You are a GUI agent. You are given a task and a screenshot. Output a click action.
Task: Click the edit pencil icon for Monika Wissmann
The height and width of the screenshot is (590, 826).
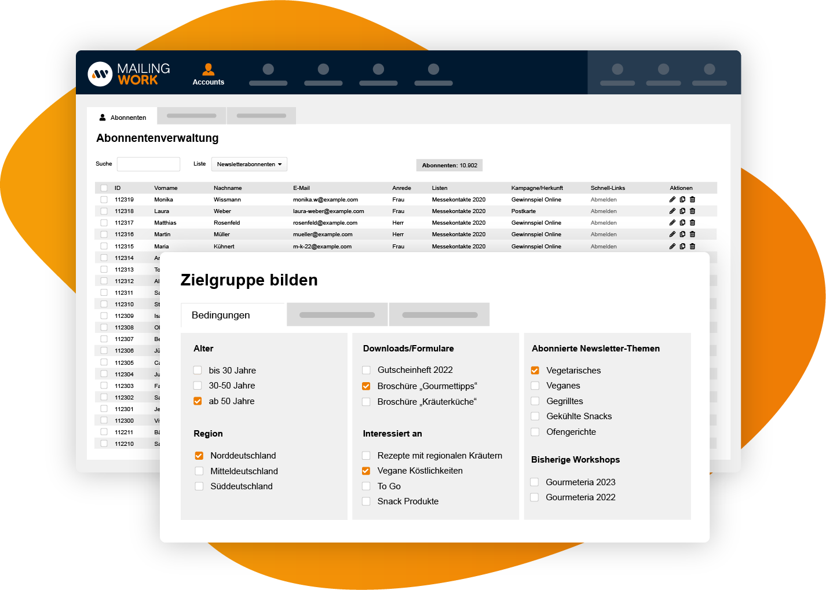672,199
